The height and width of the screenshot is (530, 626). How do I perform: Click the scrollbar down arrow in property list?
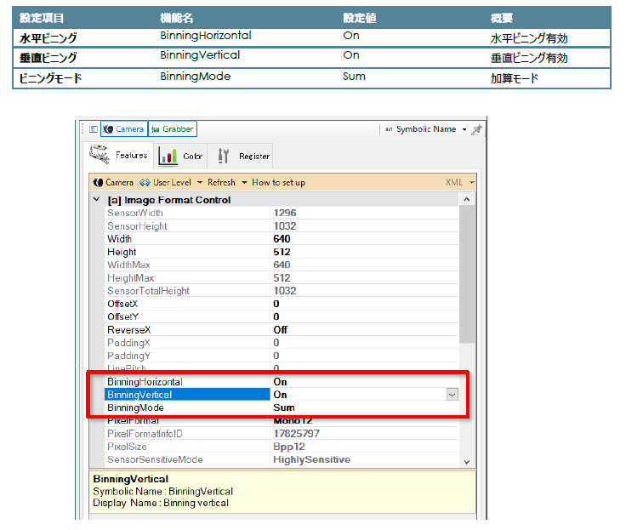point(466,460)
